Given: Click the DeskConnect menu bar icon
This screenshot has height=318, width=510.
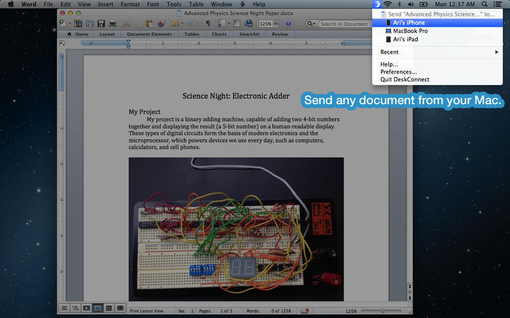Looking at the screenshot, I should click(x=377, y=4).
